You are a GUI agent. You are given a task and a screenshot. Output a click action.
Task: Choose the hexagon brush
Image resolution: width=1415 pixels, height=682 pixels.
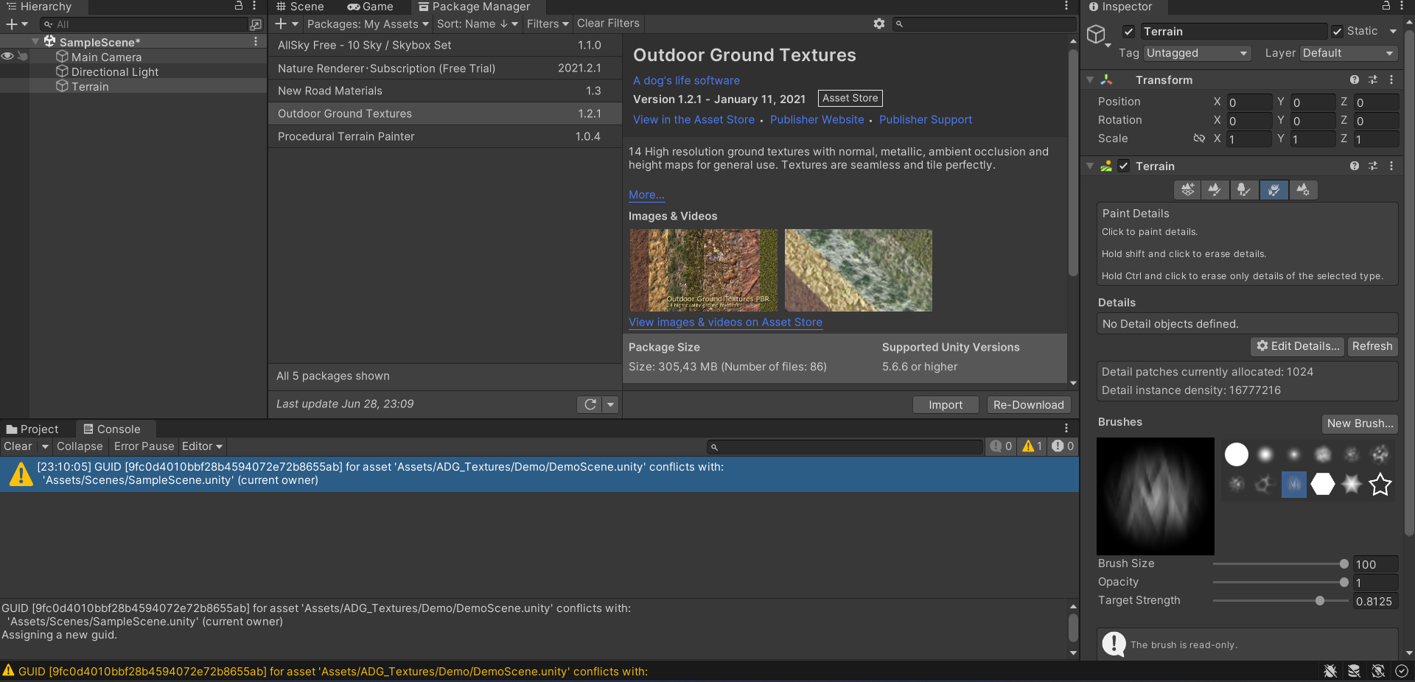[x=1323, y=484]
